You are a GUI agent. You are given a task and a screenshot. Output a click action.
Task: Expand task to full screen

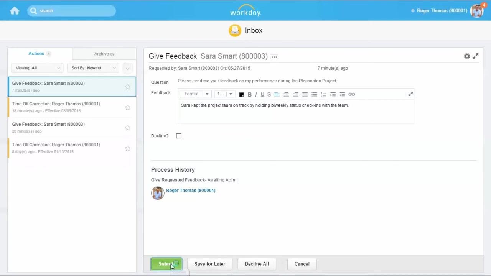(476, 56)
